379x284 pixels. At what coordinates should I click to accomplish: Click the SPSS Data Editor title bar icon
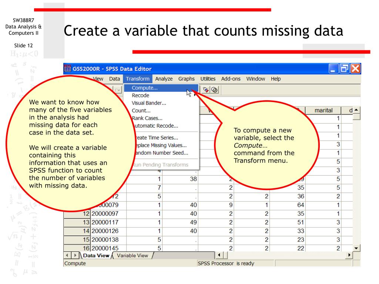click(x=68, y=68)
